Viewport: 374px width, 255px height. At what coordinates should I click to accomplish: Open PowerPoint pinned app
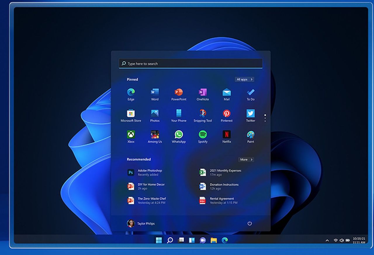click(179, 95)
